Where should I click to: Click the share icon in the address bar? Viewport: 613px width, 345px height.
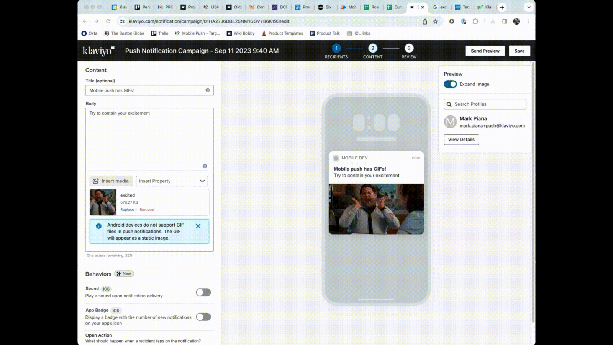pos(425,21)
